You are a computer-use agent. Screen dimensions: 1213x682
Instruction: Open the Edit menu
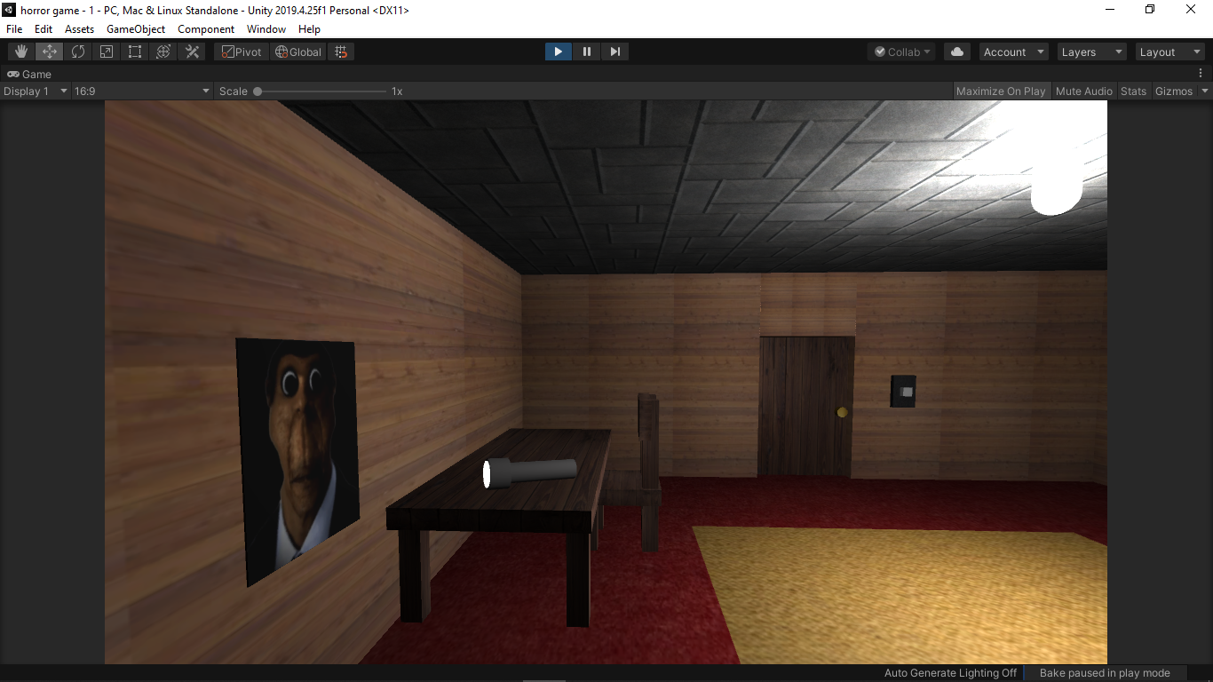tap(44, 29)
